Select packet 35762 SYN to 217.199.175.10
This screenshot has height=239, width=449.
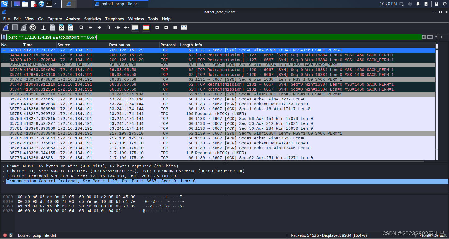coord(218,134)
